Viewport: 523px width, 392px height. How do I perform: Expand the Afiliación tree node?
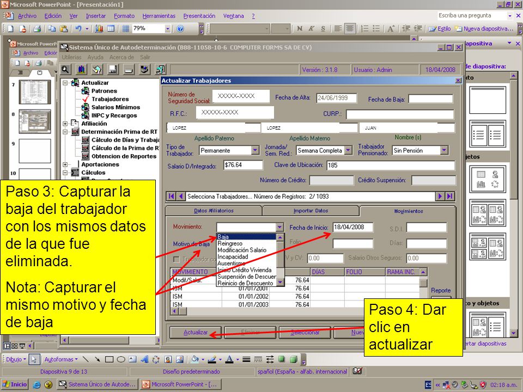pos(65,124)
